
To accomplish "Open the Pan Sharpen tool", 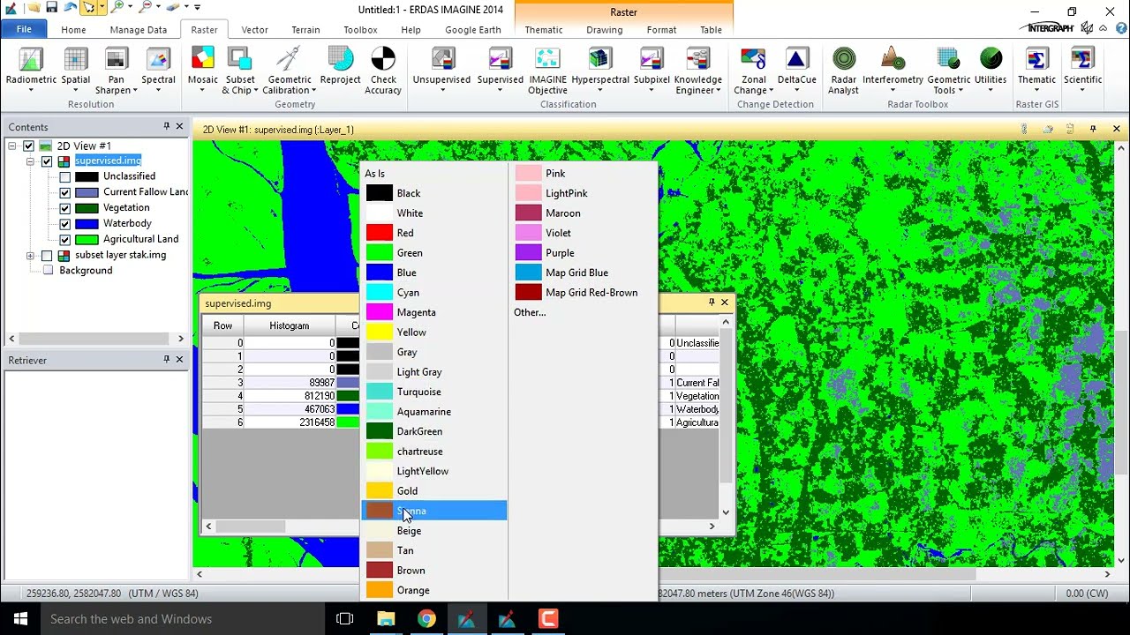I will point(116,71).
